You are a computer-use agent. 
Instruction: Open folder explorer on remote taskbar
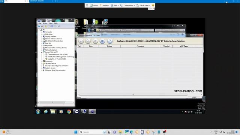pos(53,112)
